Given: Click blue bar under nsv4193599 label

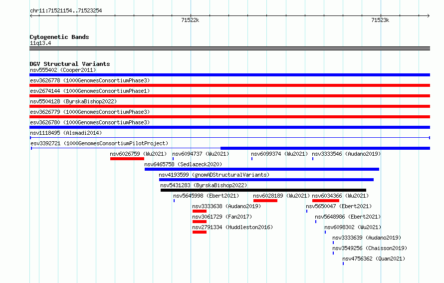Looking at the screenshot, I should coord(266,180).
